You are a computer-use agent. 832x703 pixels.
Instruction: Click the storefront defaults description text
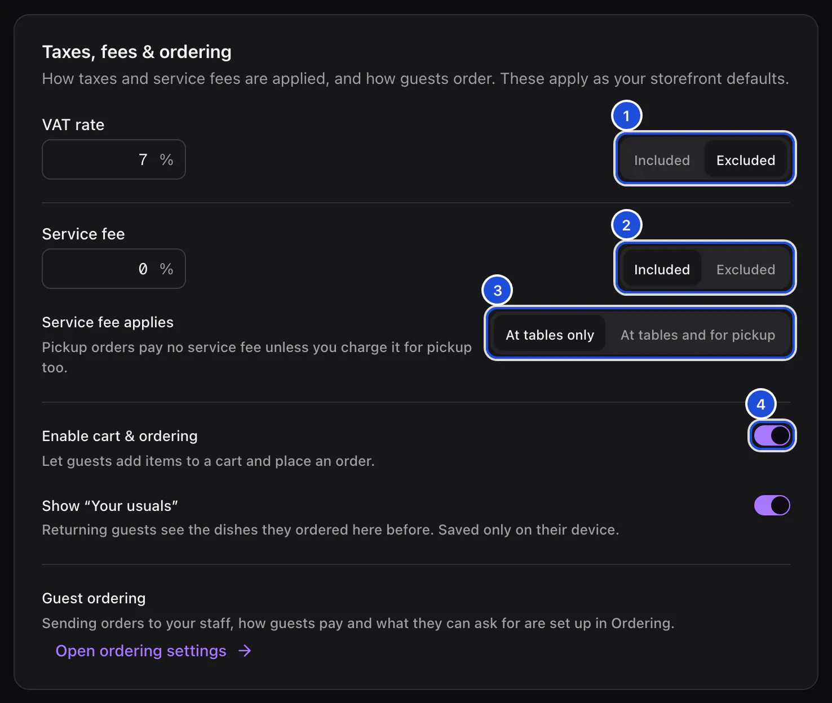415,78
